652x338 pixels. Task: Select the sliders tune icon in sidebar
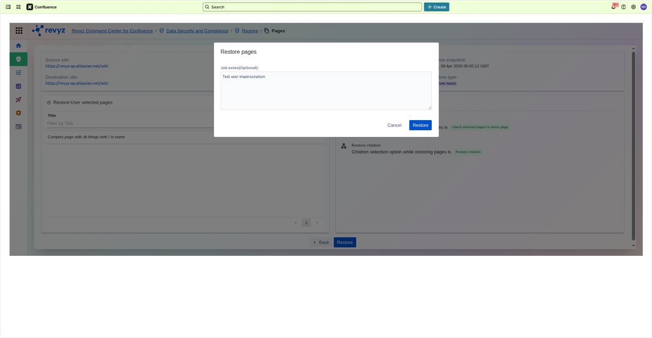[19, 72]
